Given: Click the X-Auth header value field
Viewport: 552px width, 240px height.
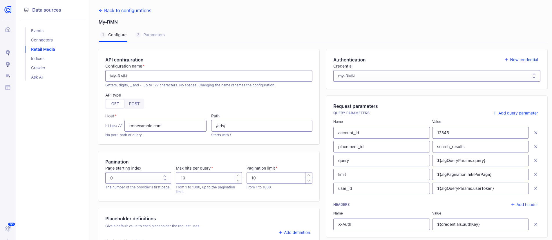Looking at the screenshot, I should 480,224.
